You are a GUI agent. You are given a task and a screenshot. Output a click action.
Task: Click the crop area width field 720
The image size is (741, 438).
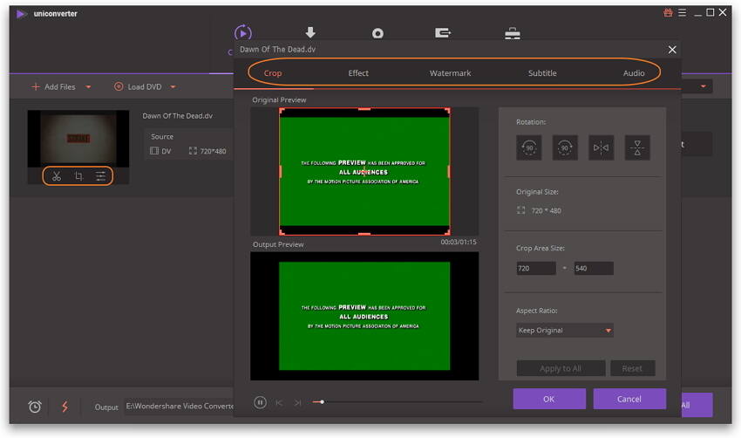[x=536, y=268]
